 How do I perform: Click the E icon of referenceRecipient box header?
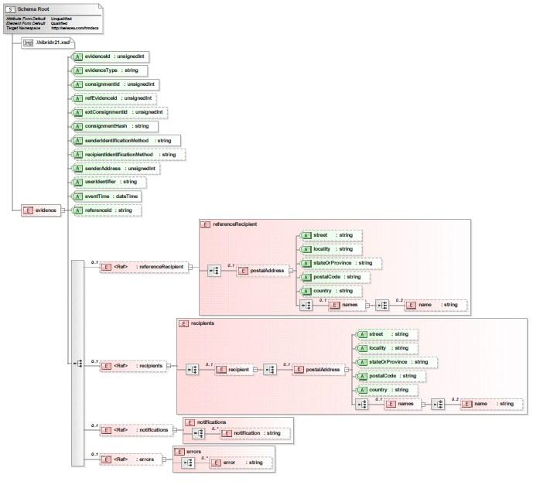(205, 224)
